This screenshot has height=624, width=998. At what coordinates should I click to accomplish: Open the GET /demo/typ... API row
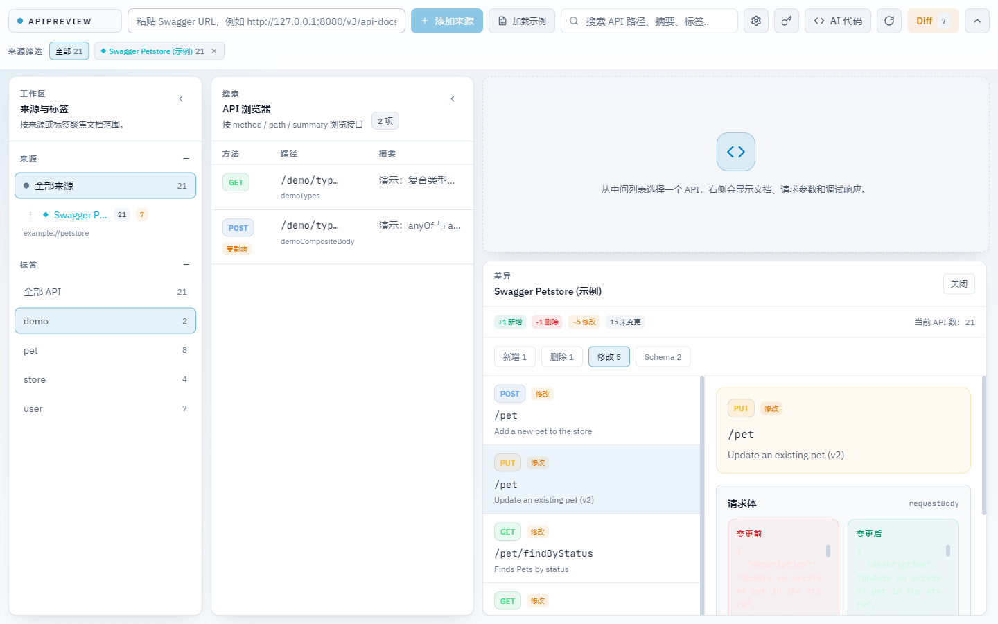pyautogui.click(x=342, y=187)
